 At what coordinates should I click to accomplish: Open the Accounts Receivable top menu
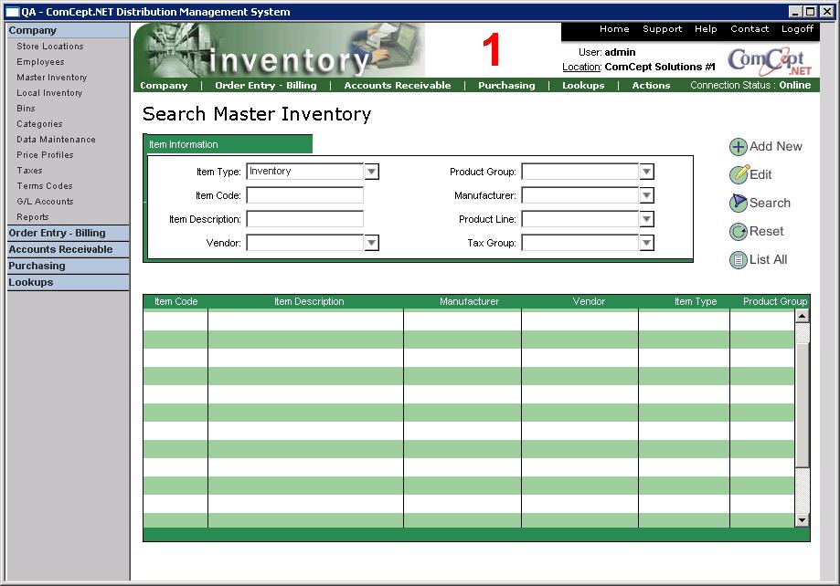397,86
